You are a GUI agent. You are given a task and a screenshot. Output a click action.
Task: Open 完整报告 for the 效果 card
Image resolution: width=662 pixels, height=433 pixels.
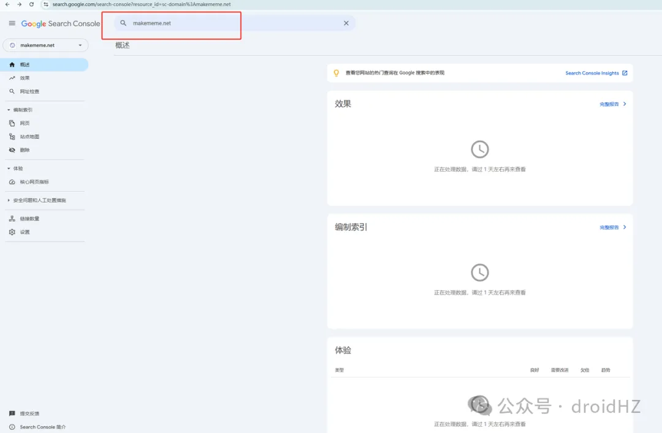[612, 104]
